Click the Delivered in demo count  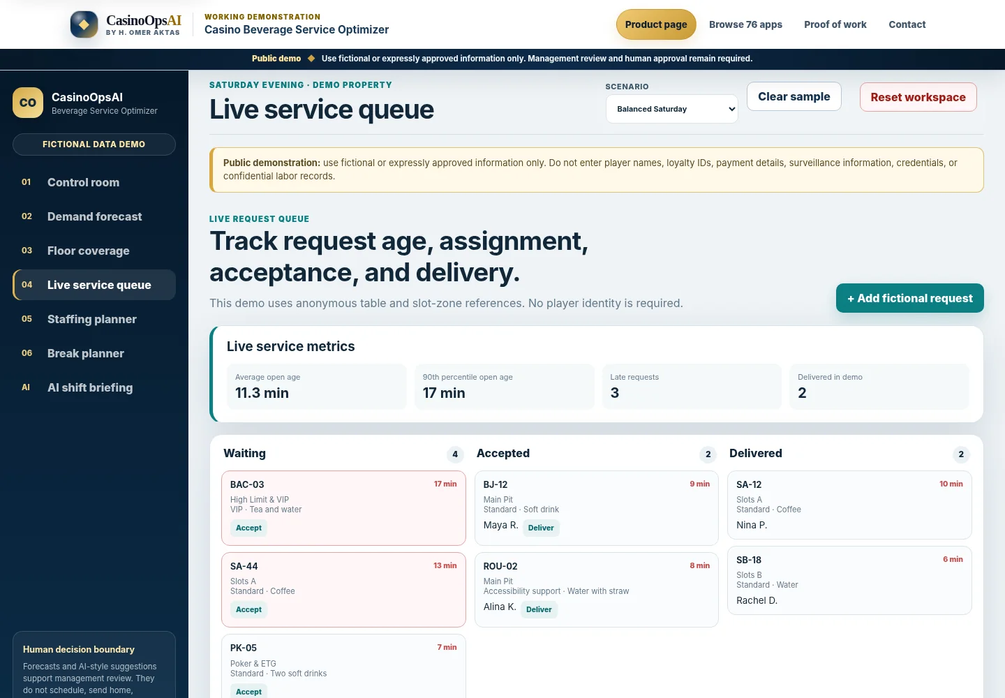pyautogui.click(x=802, y=393)
